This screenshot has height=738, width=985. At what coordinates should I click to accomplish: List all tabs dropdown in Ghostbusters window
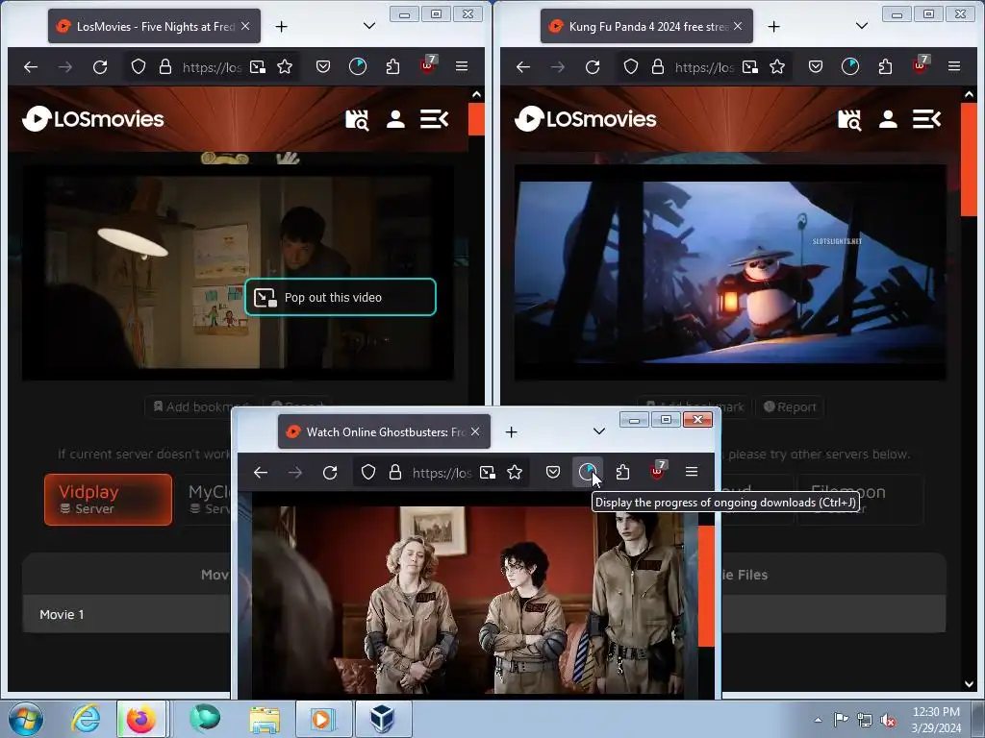(599, 431)
